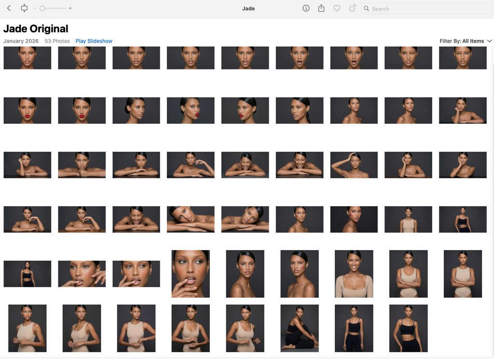Click the plus zoom-in icon
494x359 pixels.
pyautogui.click(x=70, y=9)
